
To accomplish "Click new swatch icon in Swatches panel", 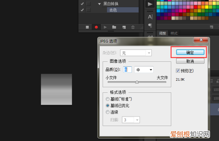I will 212,27.
